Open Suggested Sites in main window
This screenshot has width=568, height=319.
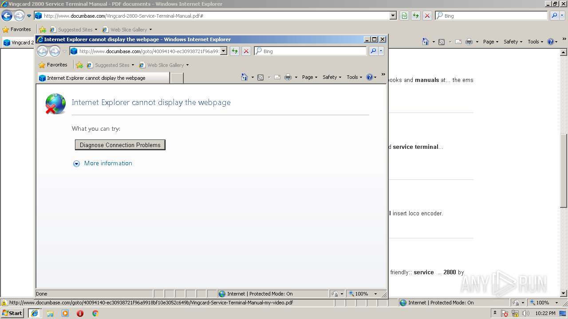[73, 30]
